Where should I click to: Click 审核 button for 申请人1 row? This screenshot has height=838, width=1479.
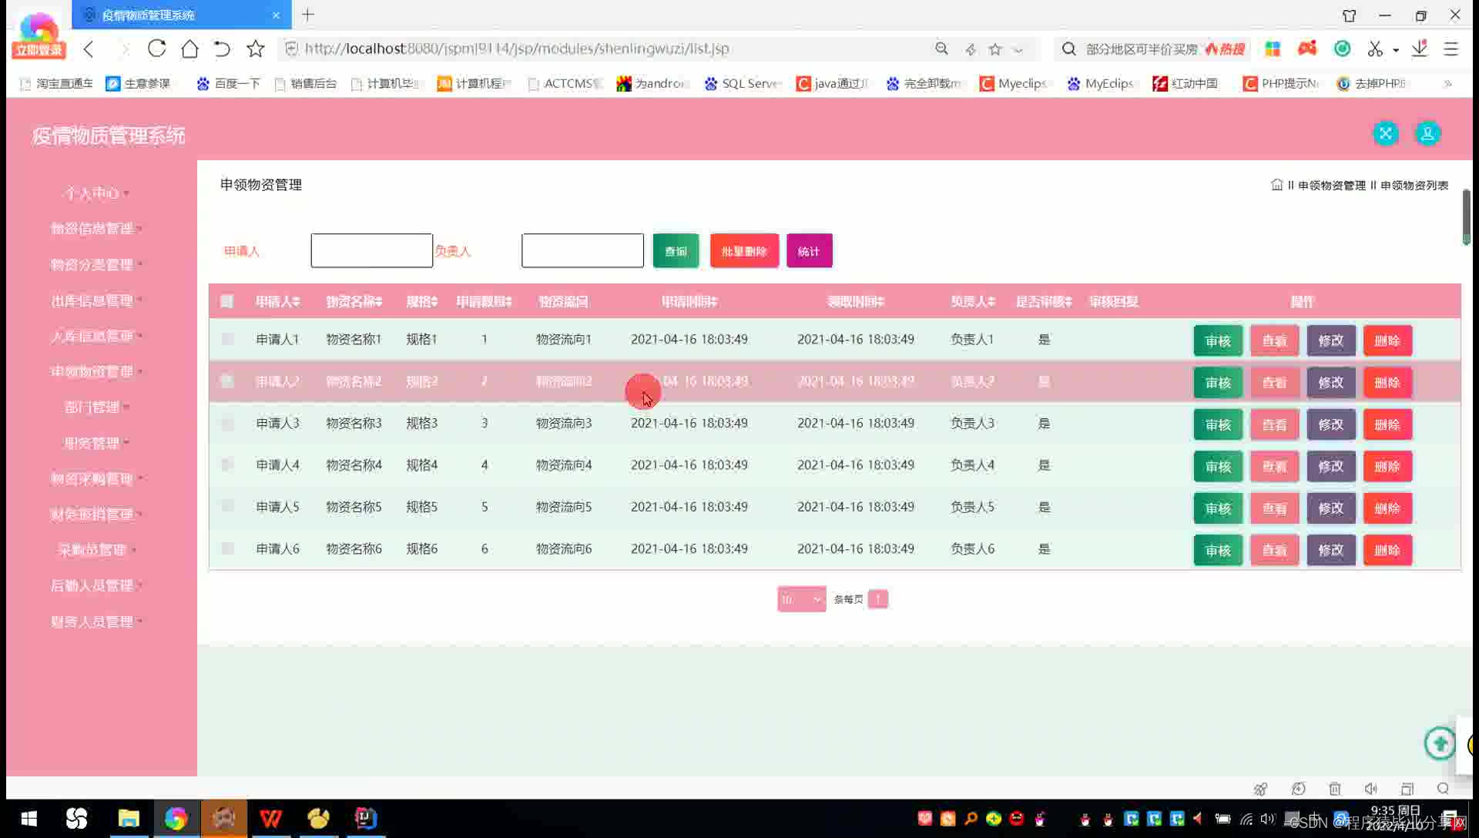1217,340
